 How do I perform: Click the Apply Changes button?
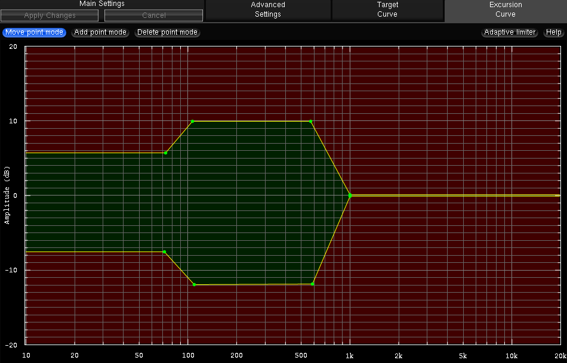coord(50,15)
